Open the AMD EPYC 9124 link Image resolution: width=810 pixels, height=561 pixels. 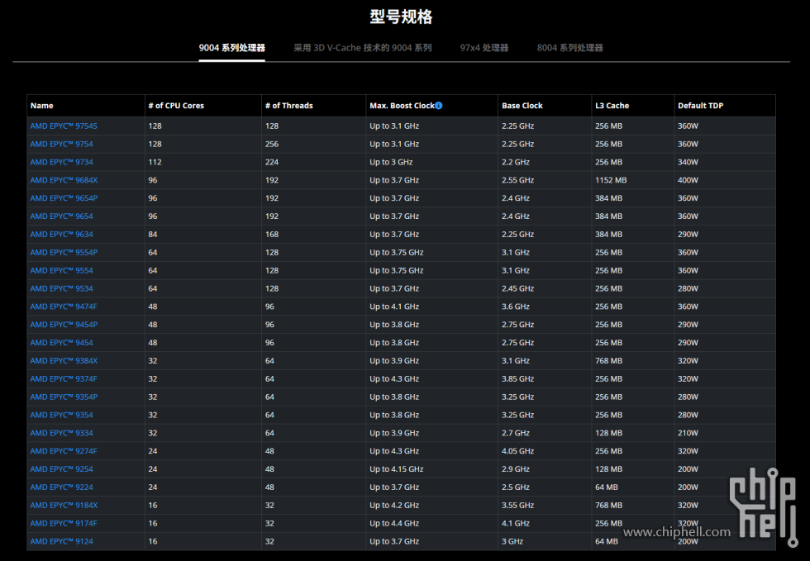[x=61, y=542]
